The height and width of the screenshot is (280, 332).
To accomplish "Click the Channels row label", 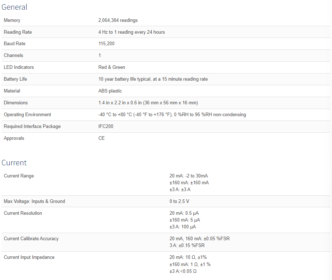I will [14, 56].
